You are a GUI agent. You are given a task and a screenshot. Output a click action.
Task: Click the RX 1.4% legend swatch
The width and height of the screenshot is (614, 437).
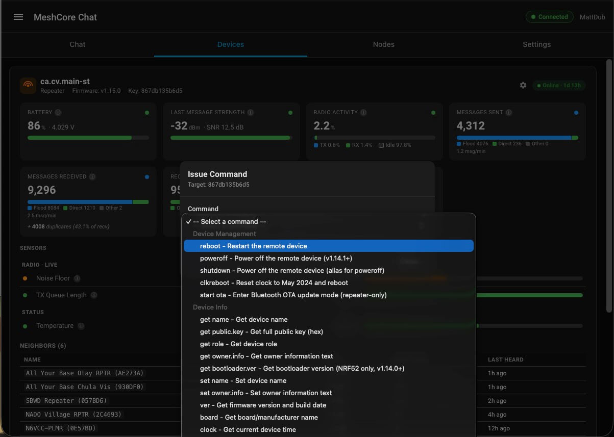click(x=348, y=145)
